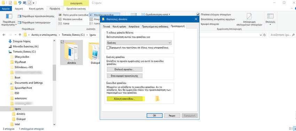Choose Medium icons (Μεσαία εικονίδια) layout
Screen dimensions: 296x131
tap(70, 19)
